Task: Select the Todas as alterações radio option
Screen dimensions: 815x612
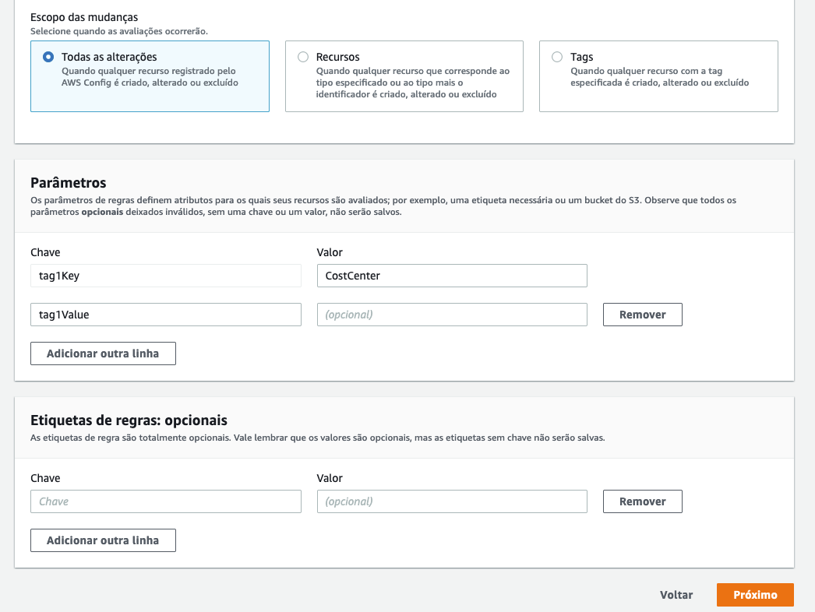Action: pyautogui.click(x=48, y=57)
